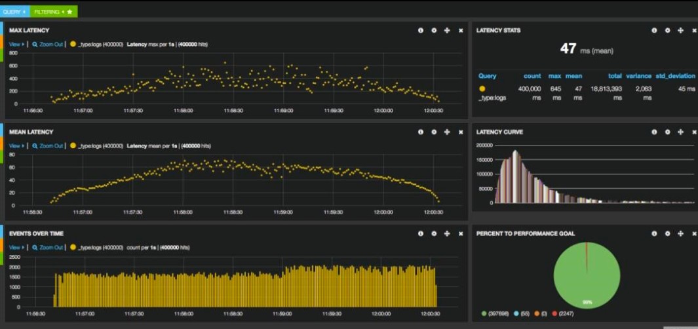Expand View options in Events Over Time
Viewport: 698px width, 329px height.
tap(16, 247)
